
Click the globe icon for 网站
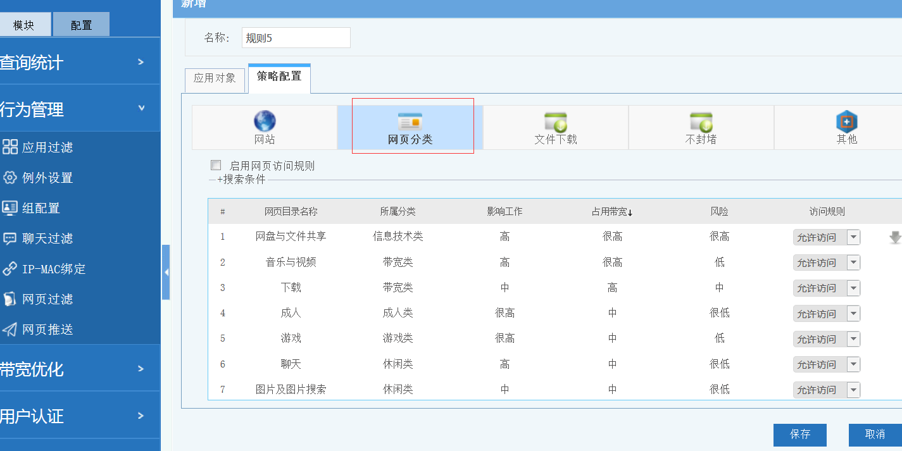265,121
